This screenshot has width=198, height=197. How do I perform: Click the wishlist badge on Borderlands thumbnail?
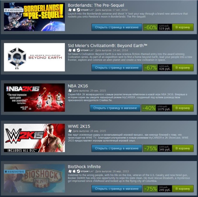click(14, 10)
